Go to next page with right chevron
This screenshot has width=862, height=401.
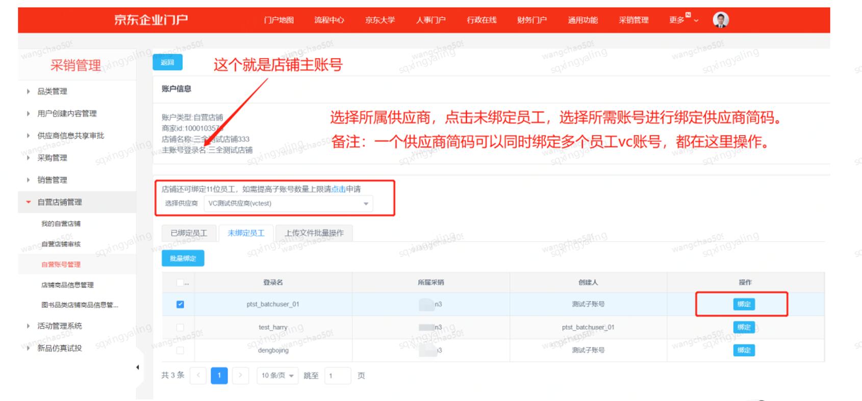pyautogui.click(x=240, y=375)
